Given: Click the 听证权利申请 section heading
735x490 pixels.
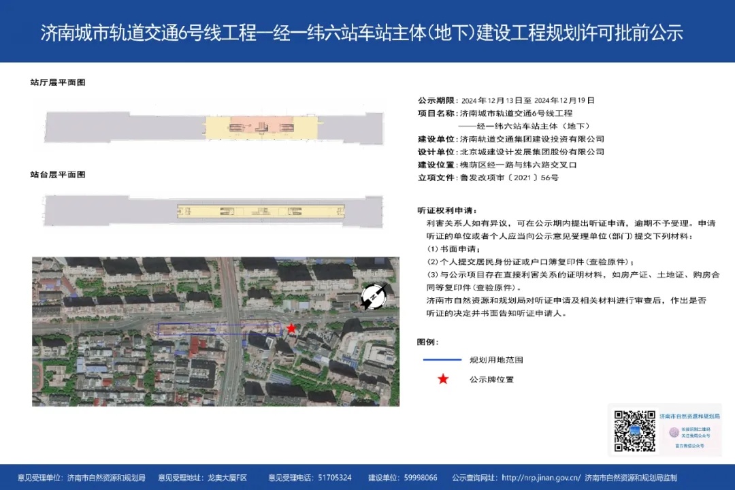Looking at the screenshot, I should pos(447,210).
